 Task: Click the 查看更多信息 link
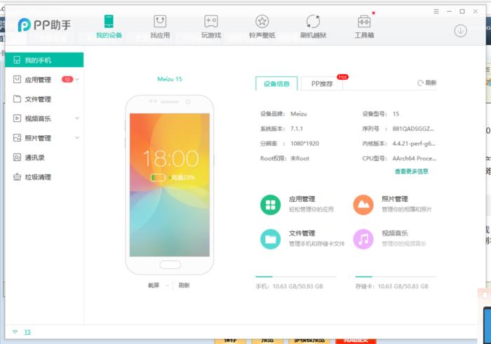click(x=411, y=172)
